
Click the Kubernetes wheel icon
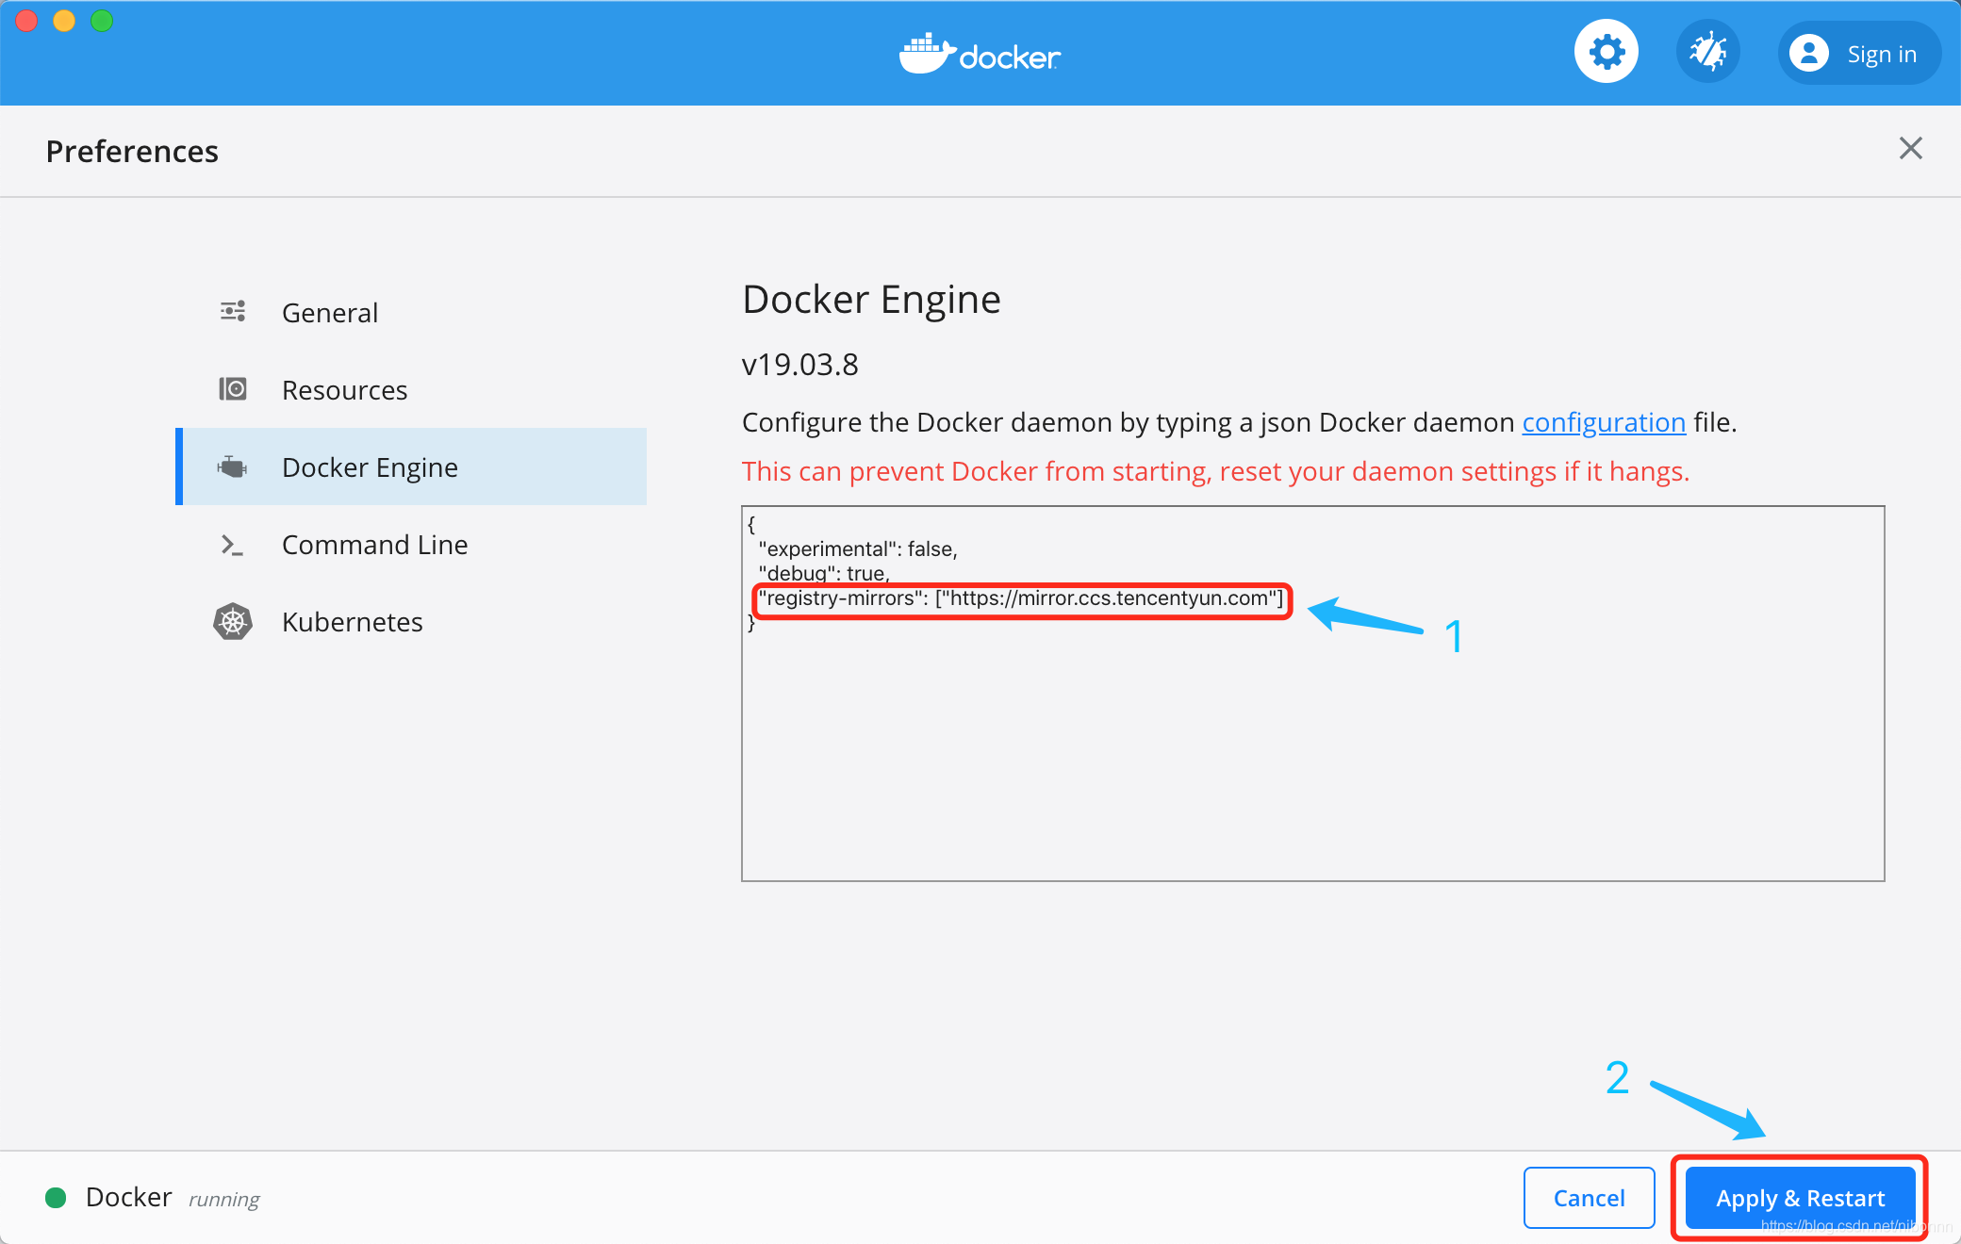tap(233, 622)
